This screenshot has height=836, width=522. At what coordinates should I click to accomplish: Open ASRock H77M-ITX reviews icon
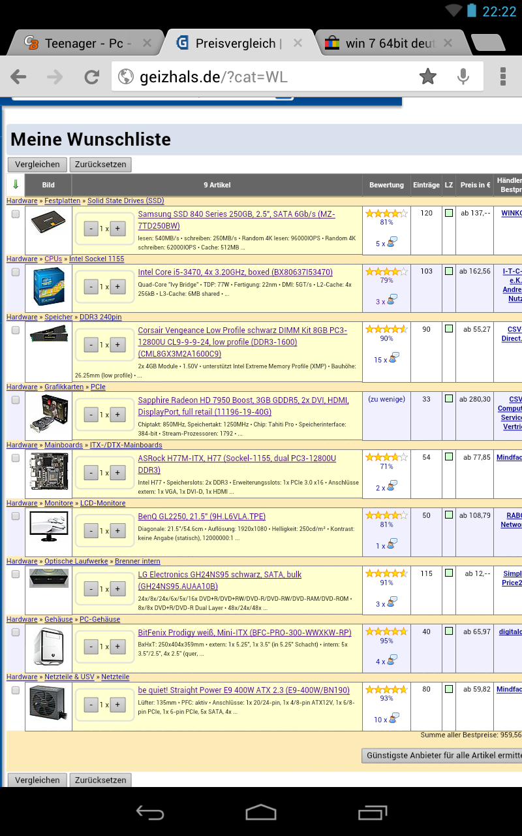[391, 487]
